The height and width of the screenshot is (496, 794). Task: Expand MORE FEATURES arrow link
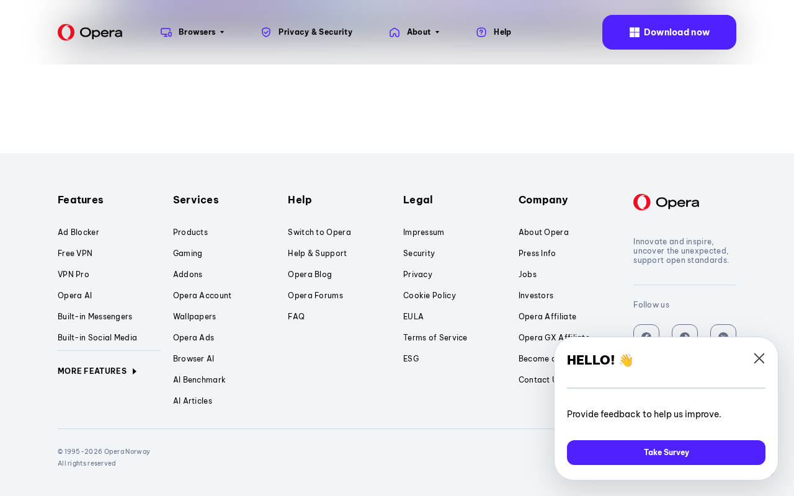coord(97,371)
